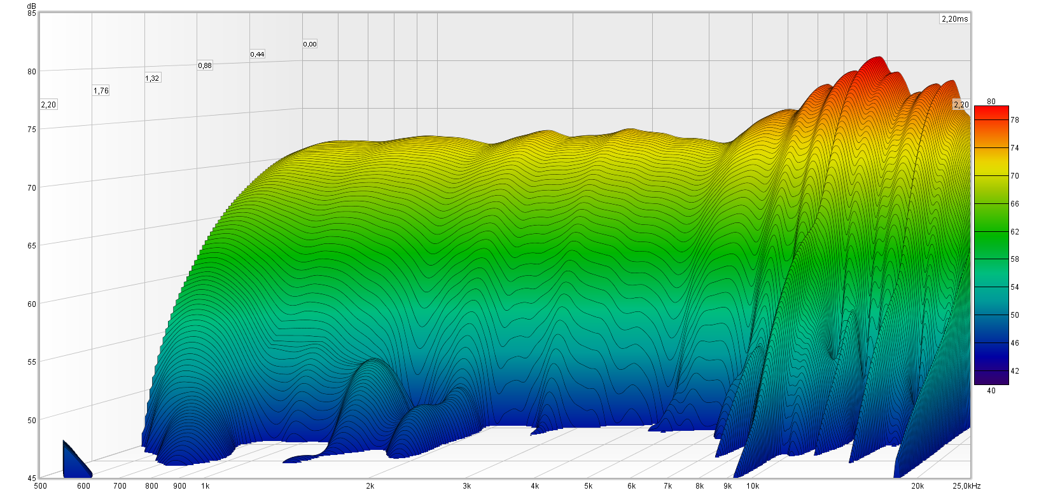Screen dimensions: 1039x495
Task: Click the 25,0kHz axis end label
Action: [x=966, y=486]
